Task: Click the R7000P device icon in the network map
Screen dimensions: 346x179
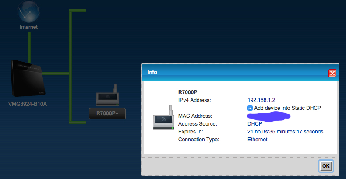Action: [107, 95]
